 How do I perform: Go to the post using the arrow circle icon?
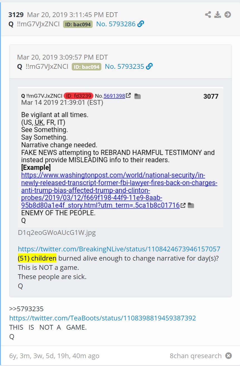pos(228,15)
